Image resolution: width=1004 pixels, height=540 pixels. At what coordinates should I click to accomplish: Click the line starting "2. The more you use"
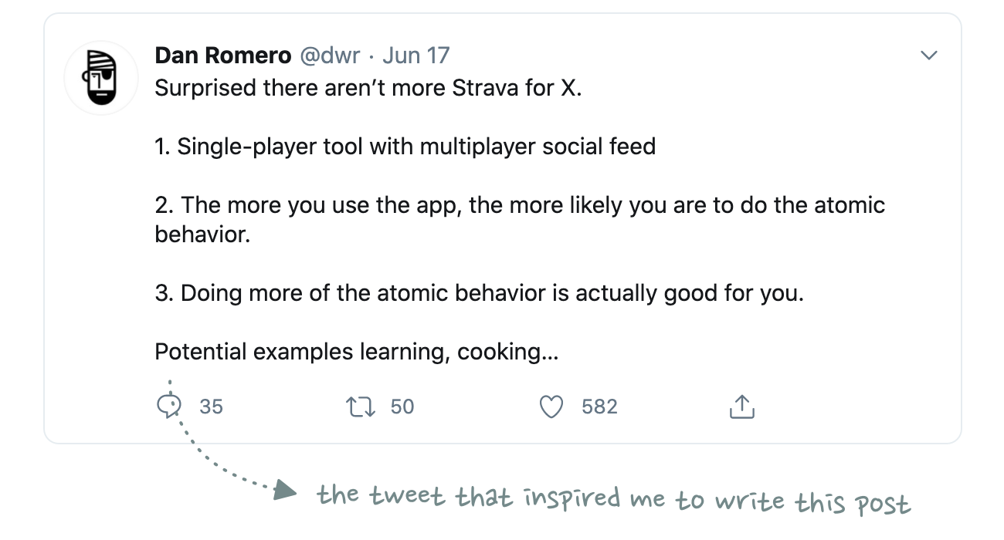pos(520,205)
